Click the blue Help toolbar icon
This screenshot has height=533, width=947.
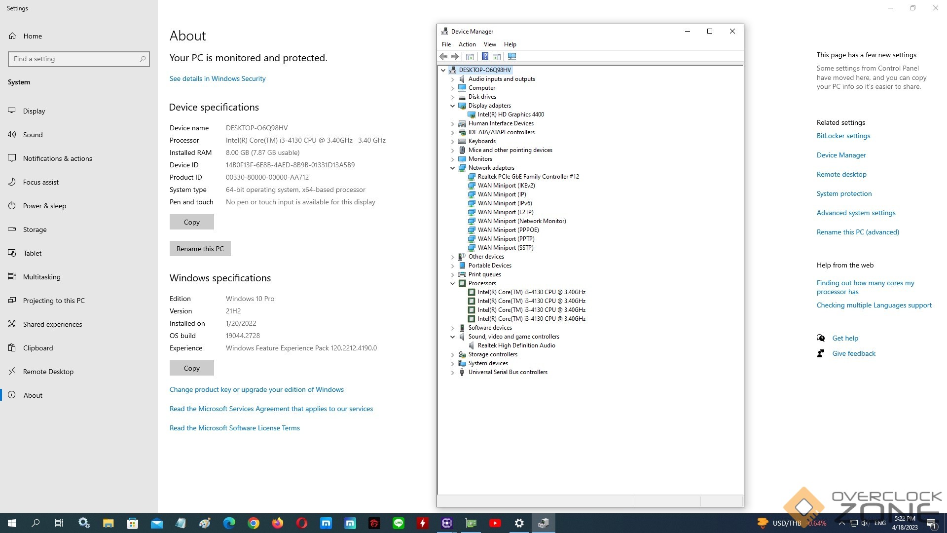click(x=485, y=57)
